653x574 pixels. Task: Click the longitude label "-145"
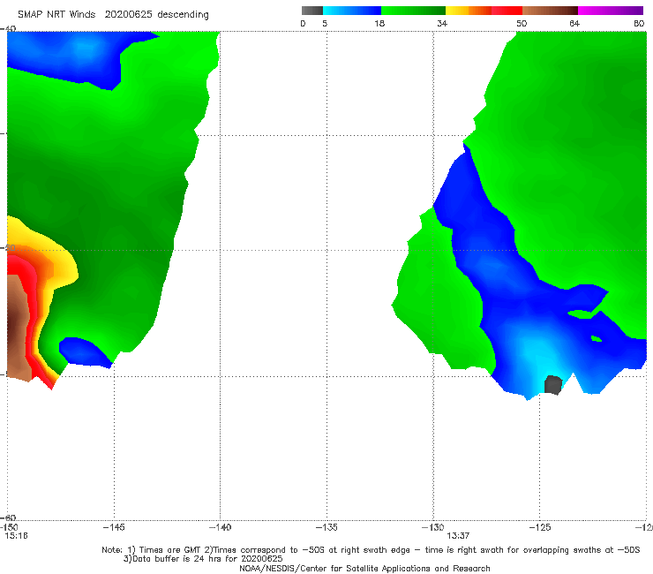(114, 527)
